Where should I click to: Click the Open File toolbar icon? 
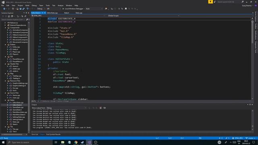coord(17,9)
